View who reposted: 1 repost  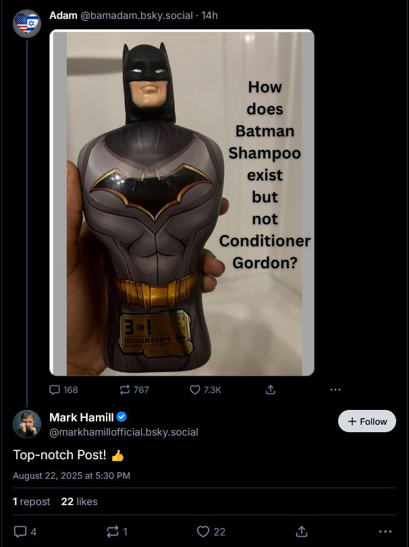click(31, 502)
